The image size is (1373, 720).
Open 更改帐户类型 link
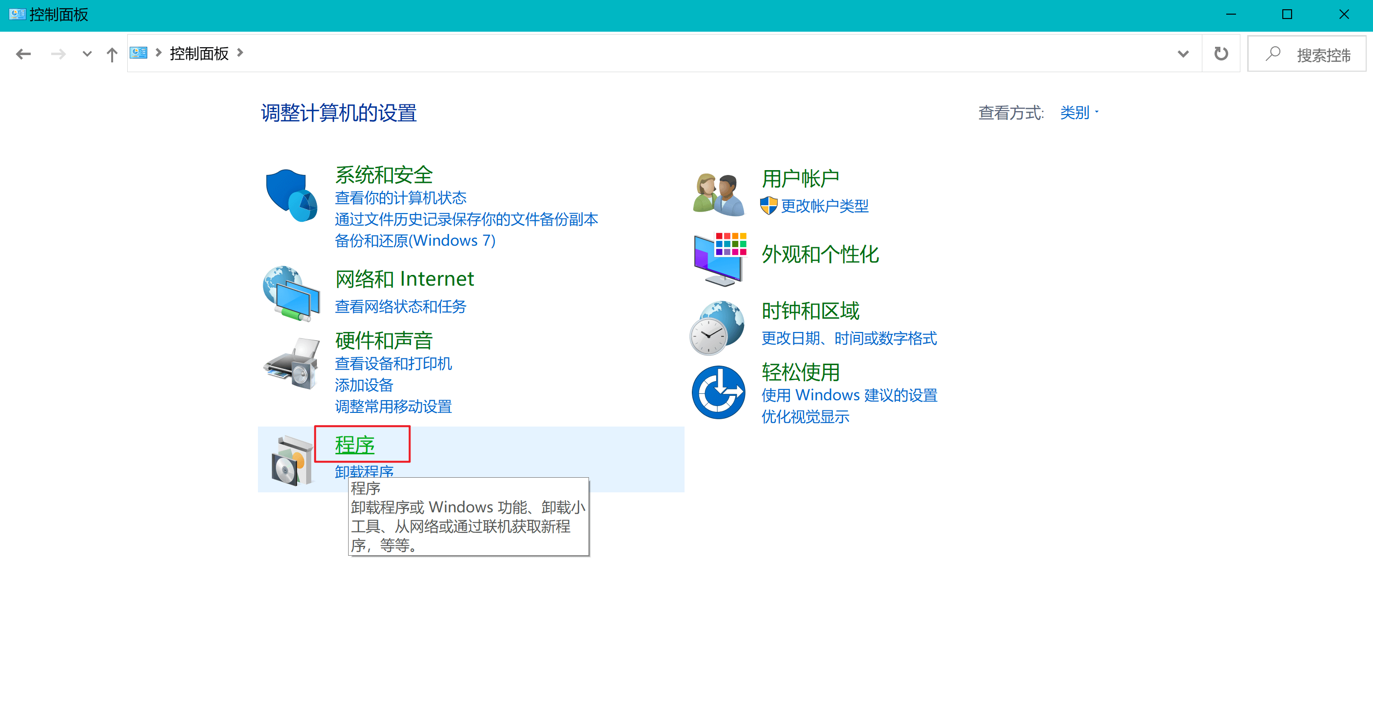(824, 206)
